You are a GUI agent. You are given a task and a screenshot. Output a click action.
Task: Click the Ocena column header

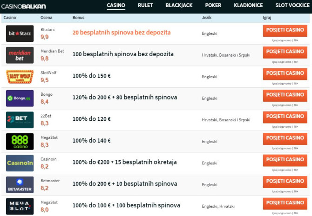pos(47,18)
